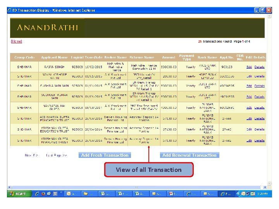279x209 pixels.
Task: Show Details for SUBHODH KUMAR JAIN row
Action: click(259, 97)
